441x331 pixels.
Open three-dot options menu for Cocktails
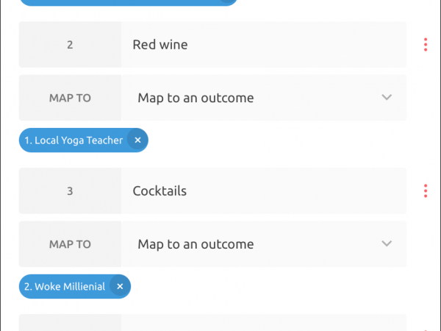426,191
